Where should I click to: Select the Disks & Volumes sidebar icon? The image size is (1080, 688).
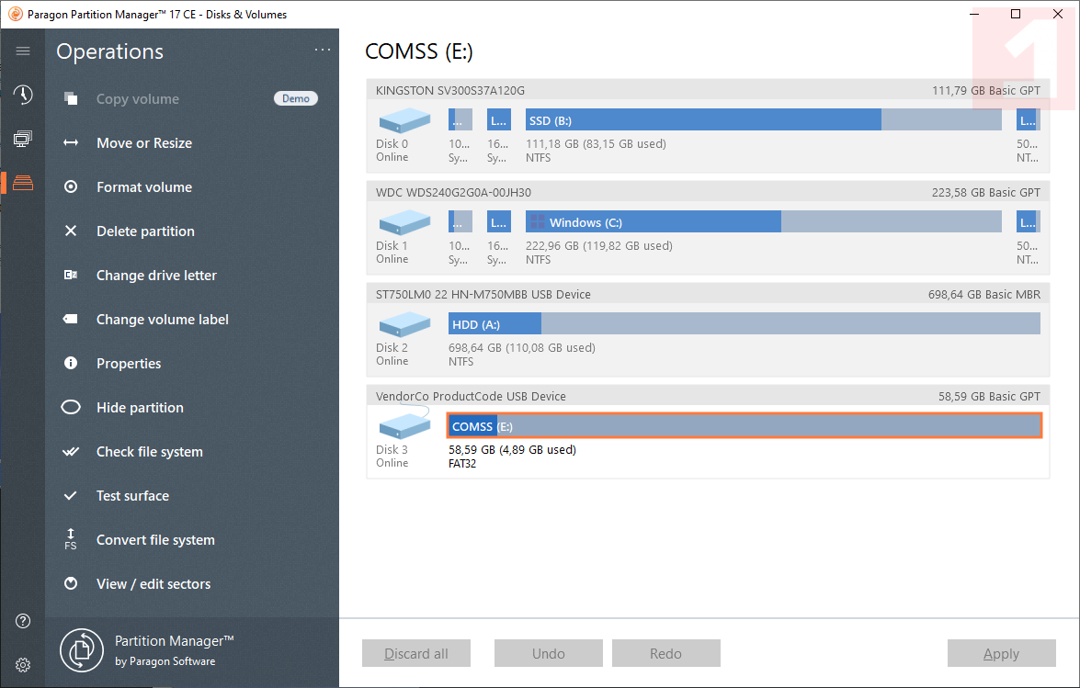pyautogui.click(x=23, y=183)
